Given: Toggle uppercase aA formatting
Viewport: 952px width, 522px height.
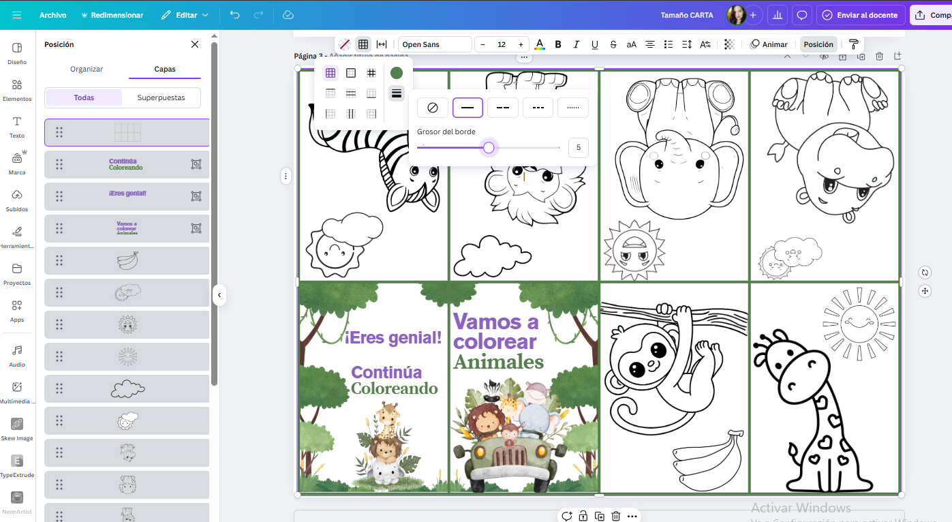Looking at the screenshot, I should click(632, 44).
